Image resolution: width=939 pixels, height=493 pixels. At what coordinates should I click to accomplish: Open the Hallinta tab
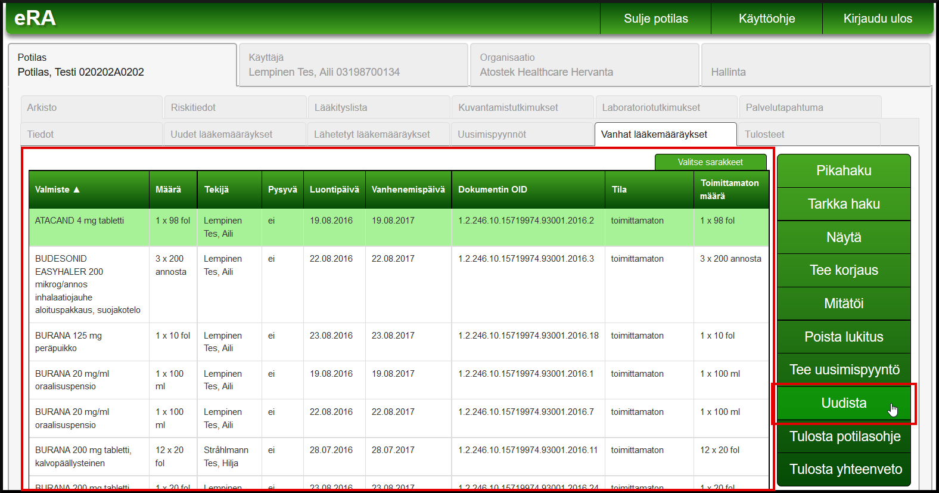[x=816, y=65]
